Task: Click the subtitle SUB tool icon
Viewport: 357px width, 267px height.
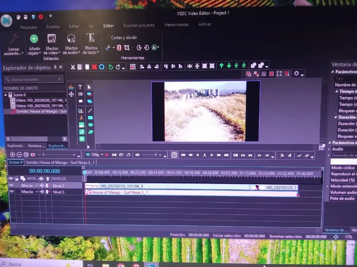Action: (x=80, y=94)
